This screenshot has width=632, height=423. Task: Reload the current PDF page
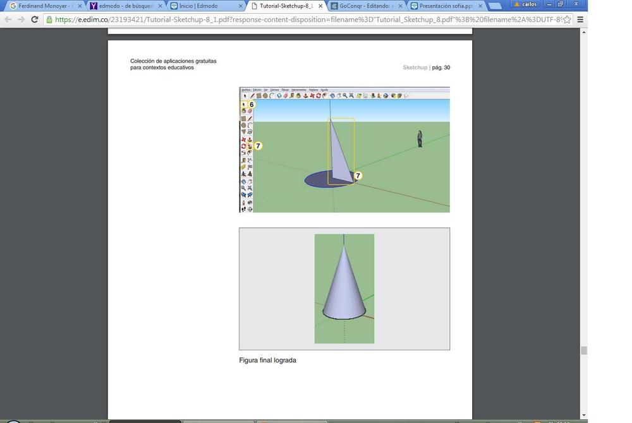coord(35,20)
